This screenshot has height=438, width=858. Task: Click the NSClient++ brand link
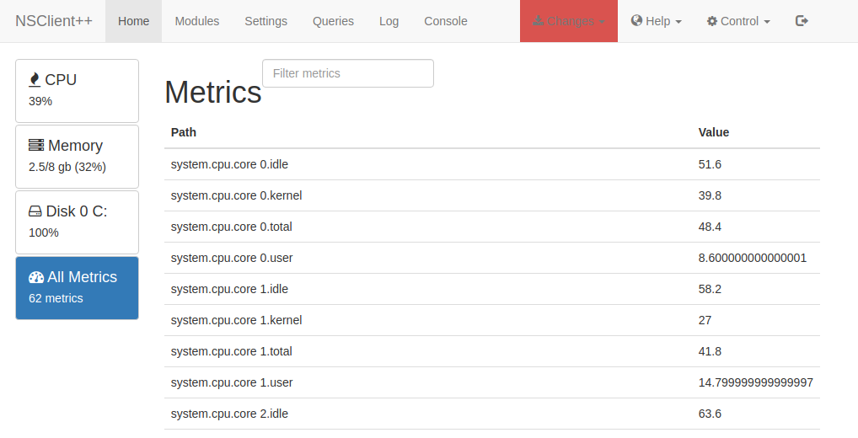pos(54,21)
